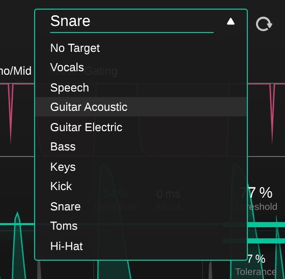Select No Target from the list
The width and height of the screenshot is (285, 279).
[141, 48]
